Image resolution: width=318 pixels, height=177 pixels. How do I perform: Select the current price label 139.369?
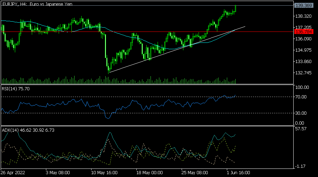304,5
